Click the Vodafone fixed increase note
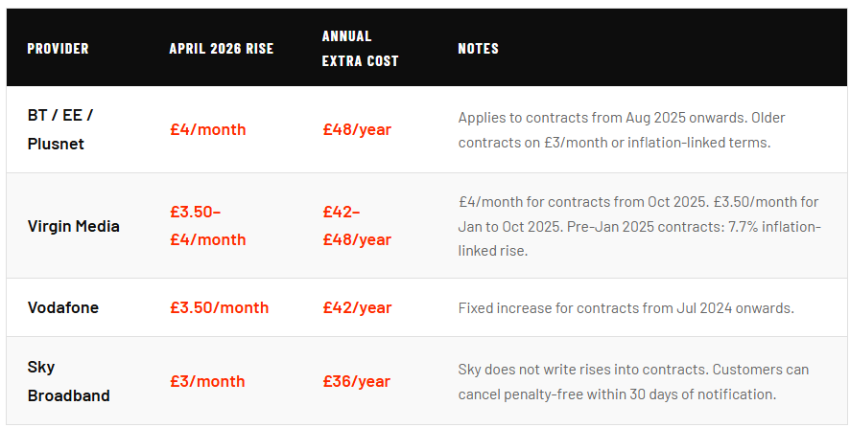 626,307
